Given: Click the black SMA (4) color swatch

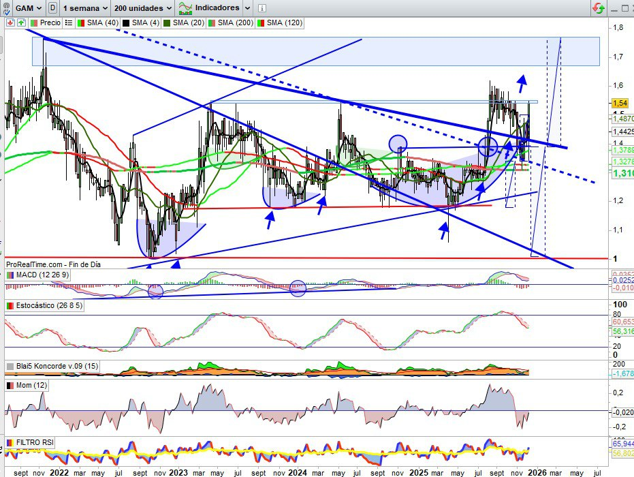Looking at the screenshot, I should [x=126, y=23].
